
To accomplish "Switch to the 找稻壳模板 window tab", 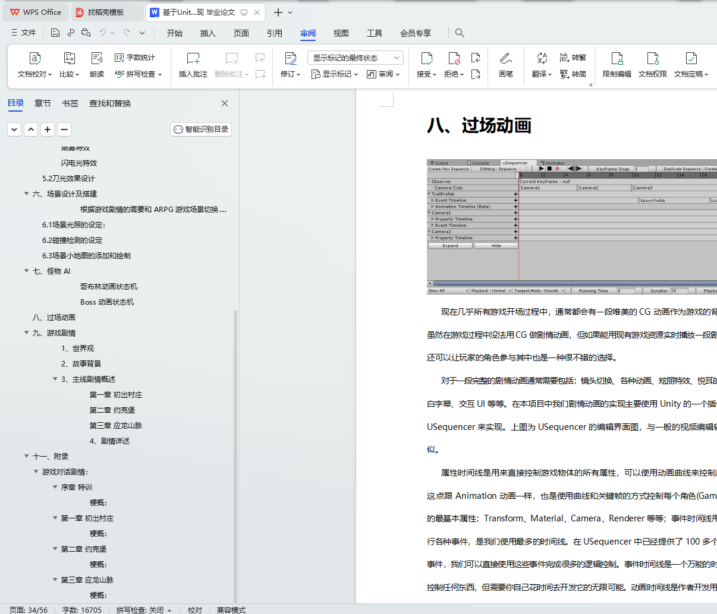I will pos(106,12).
